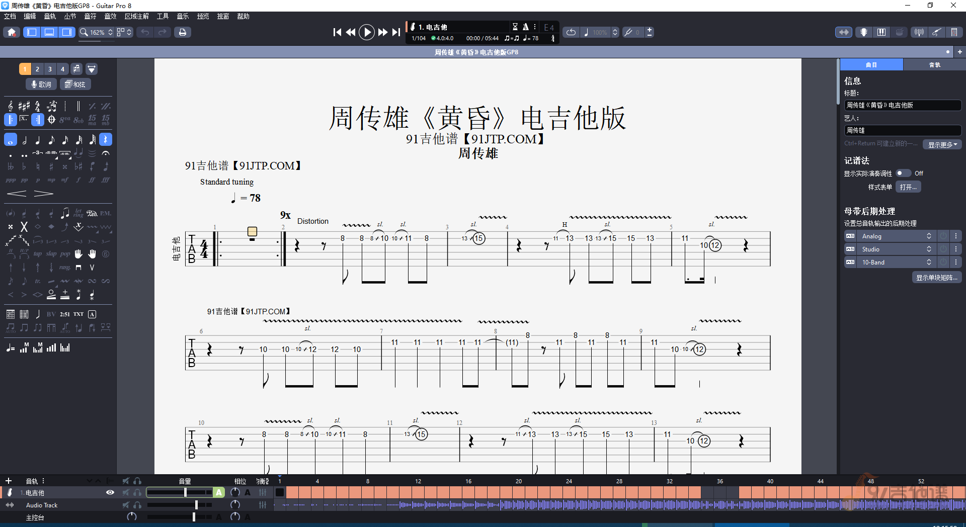Screen dimensions: 966x527
Task: Switch to the 曲目 tab
Action: pos(871,65)
